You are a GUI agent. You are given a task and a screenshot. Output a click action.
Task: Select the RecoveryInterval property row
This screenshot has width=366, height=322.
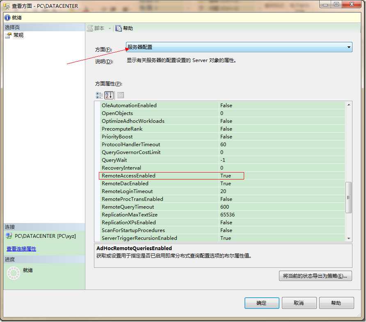point(222,168)
